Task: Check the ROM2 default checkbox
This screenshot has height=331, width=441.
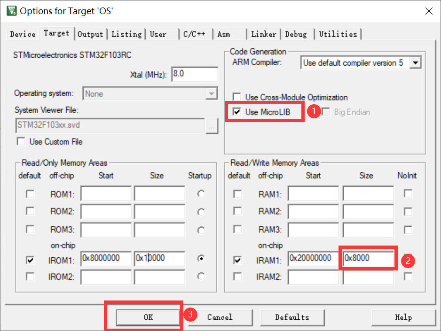Action: (30, 211)
